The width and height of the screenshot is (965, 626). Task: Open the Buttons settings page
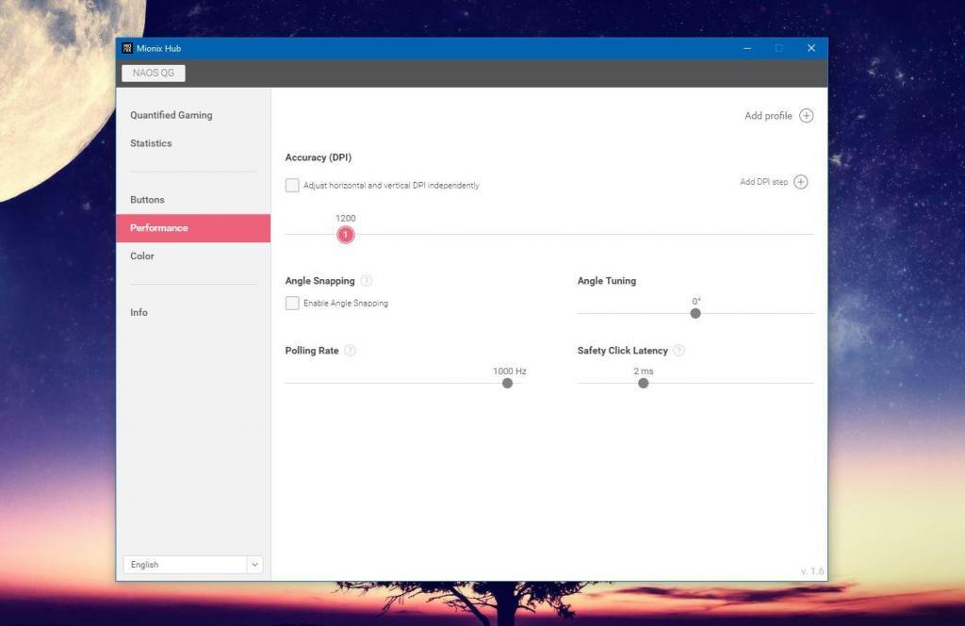coord(147,200)
